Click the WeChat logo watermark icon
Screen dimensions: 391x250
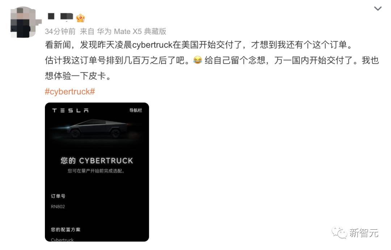[x=339, y=233]
